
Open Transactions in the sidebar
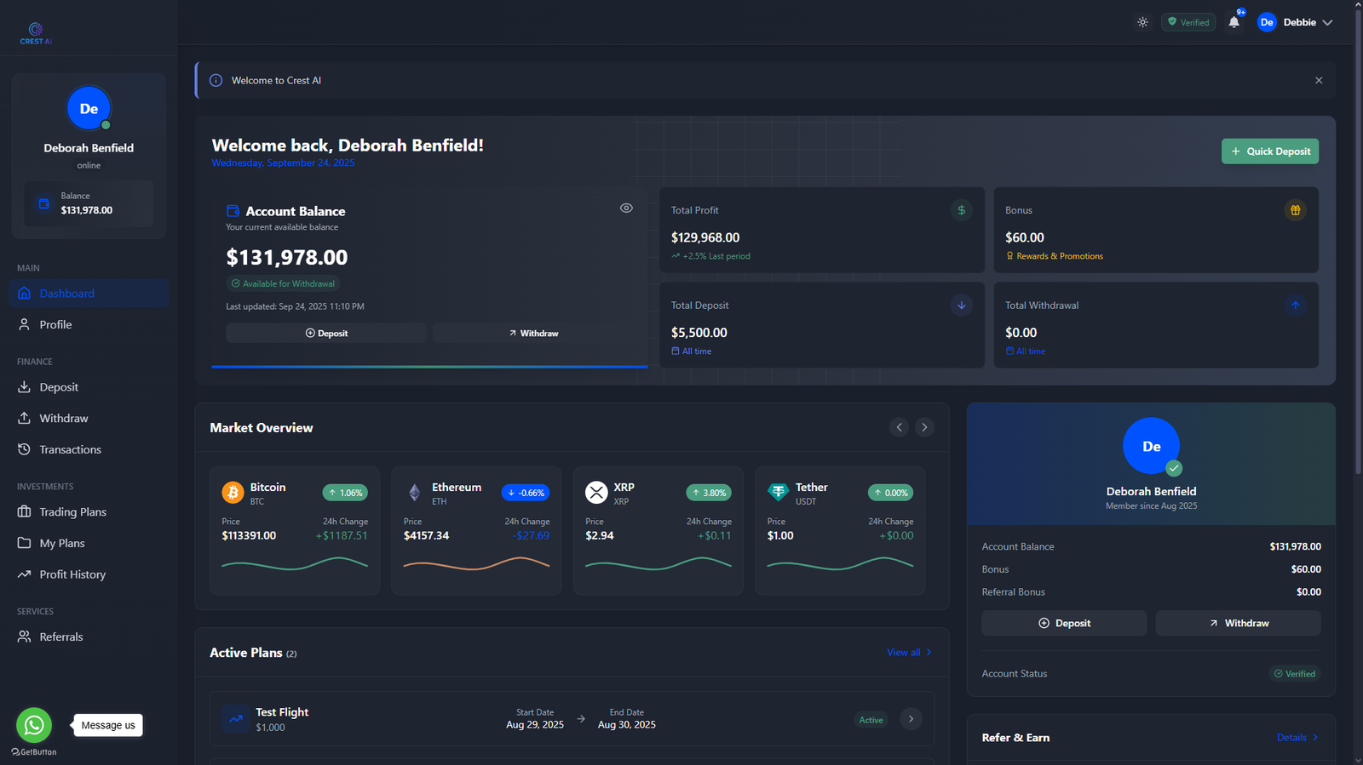[x=70, y=449]
